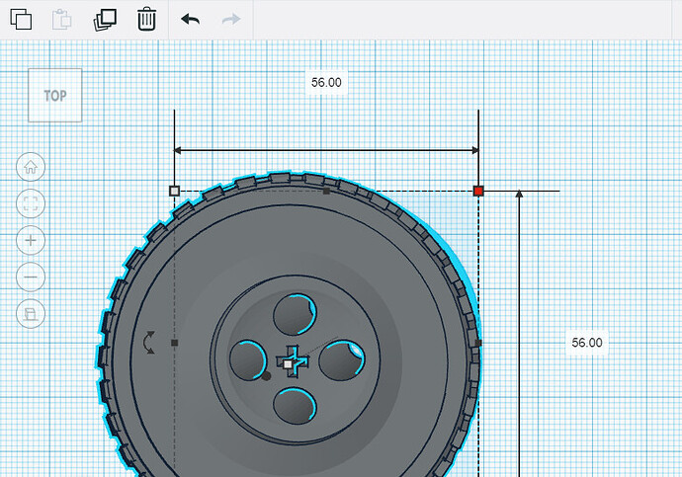Zoom in with the plus button
682x477 pixels.
(31, 240)
